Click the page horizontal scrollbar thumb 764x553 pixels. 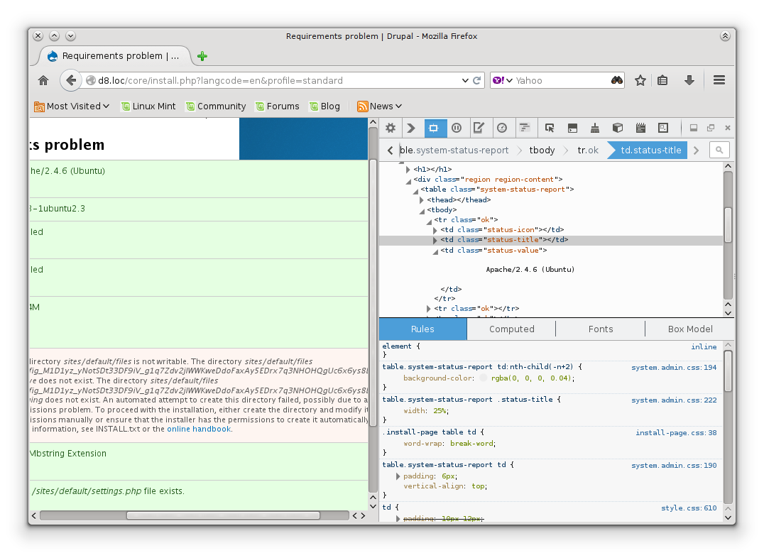click(223, 515)
